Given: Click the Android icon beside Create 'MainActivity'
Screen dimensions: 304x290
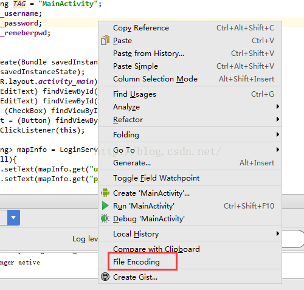Looking at the screenshot, I should click(105, 193).
